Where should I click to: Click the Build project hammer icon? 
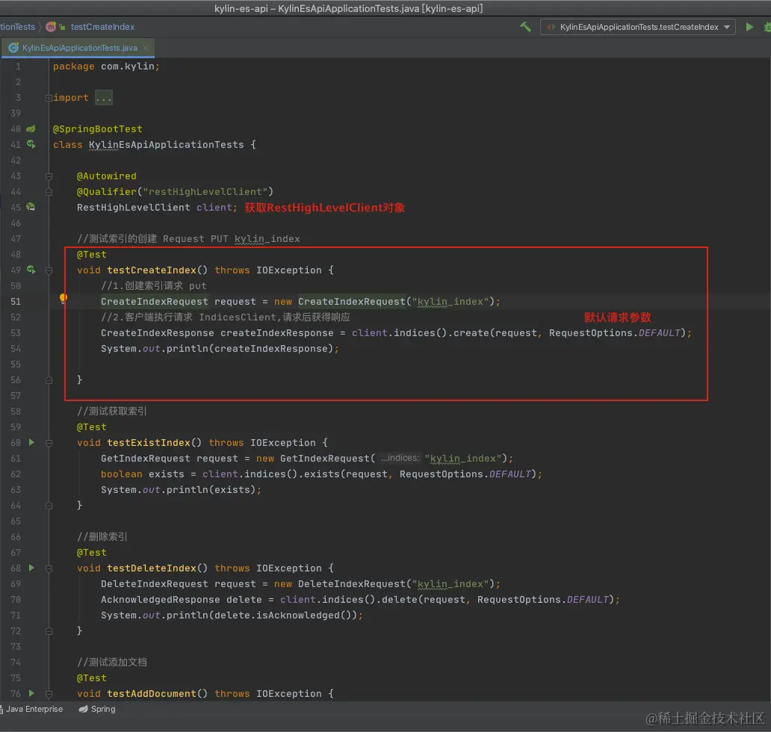click(x=525, y=27)
